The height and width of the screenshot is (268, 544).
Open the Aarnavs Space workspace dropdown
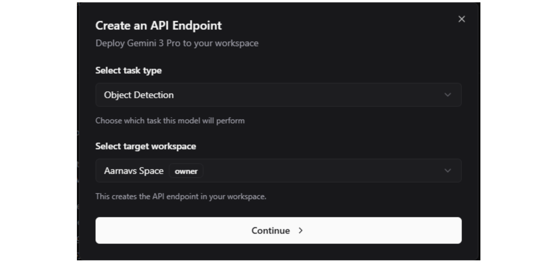pyautogui.click(x=278, y=171)
